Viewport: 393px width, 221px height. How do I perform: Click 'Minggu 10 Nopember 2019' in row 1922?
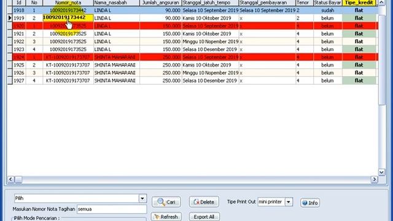(x=210, y=41)
